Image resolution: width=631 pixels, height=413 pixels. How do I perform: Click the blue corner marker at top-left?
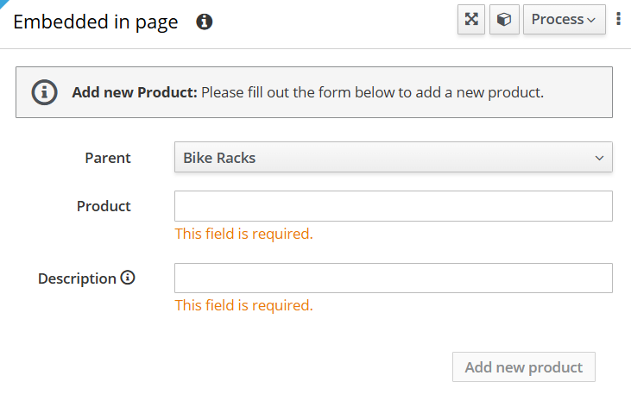click(3, 3)
